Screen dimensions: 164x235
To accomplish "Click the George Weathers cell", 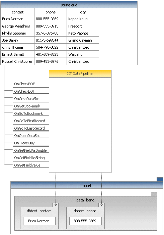I will coord(17,26).
